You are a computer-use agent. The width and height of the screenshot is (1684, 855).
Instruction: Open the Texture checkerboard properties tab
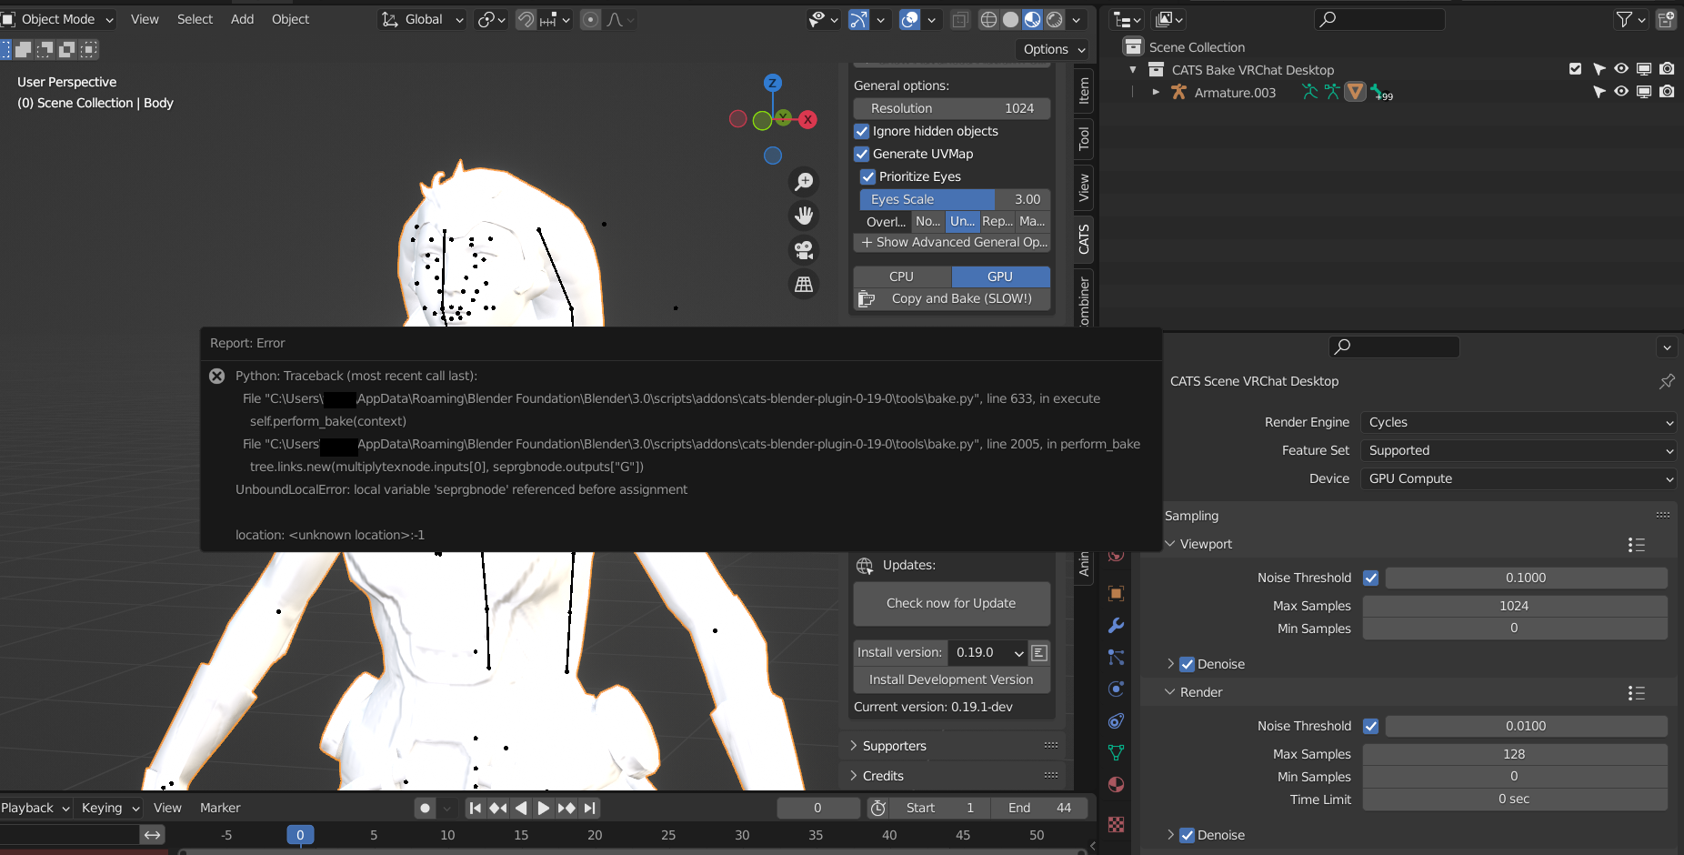(x=1116, y=824)
